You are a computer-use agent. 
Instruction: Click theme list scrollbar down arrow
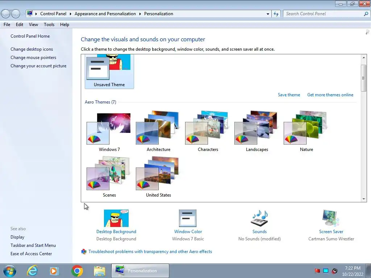(x=364, y=199)
